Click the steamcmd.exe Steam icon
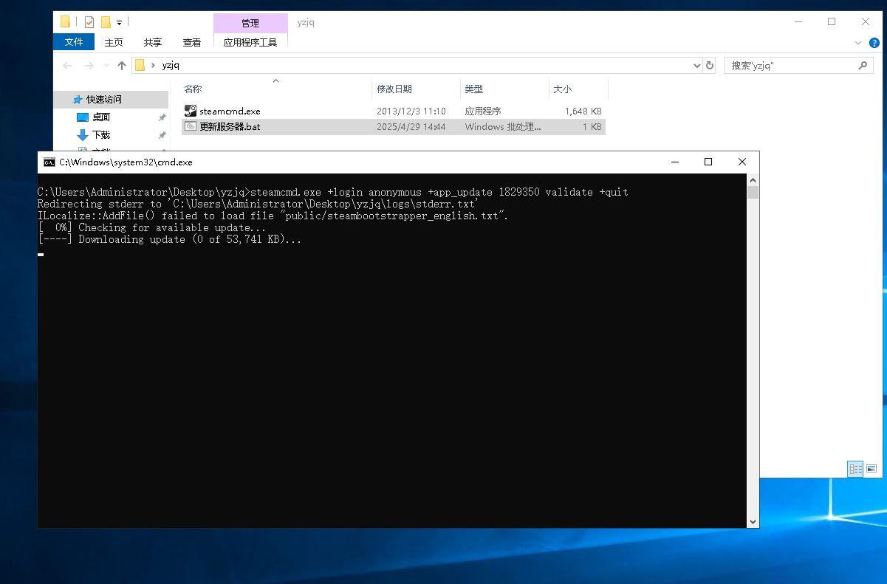Screen dimensions: 887x584 coord(191,111)
